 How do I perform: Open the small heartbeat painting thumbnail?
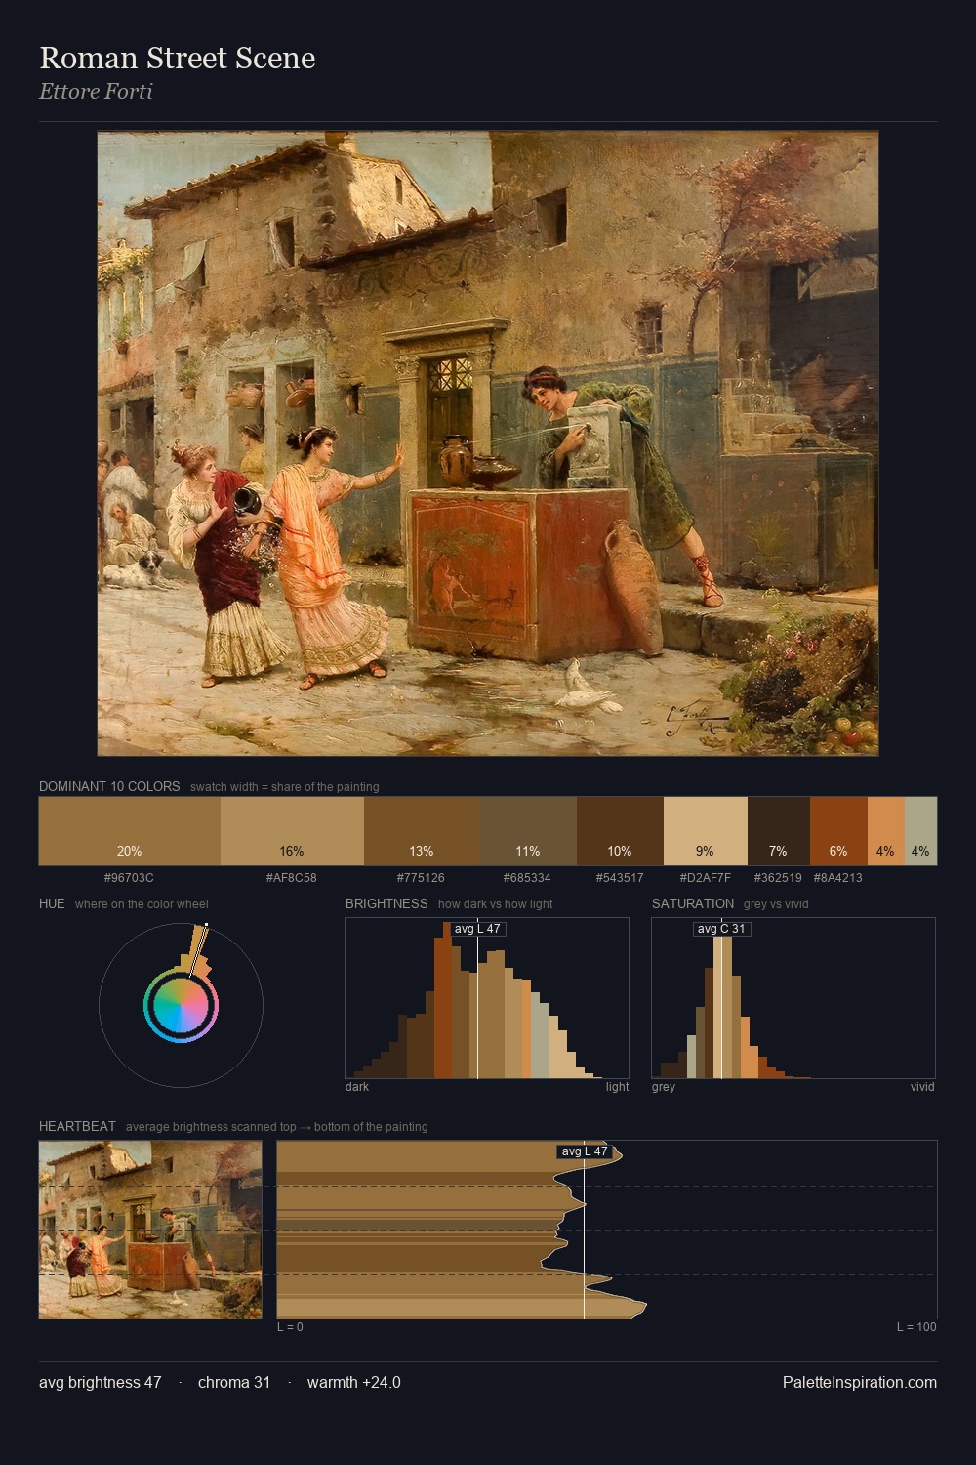(150, 1230)
